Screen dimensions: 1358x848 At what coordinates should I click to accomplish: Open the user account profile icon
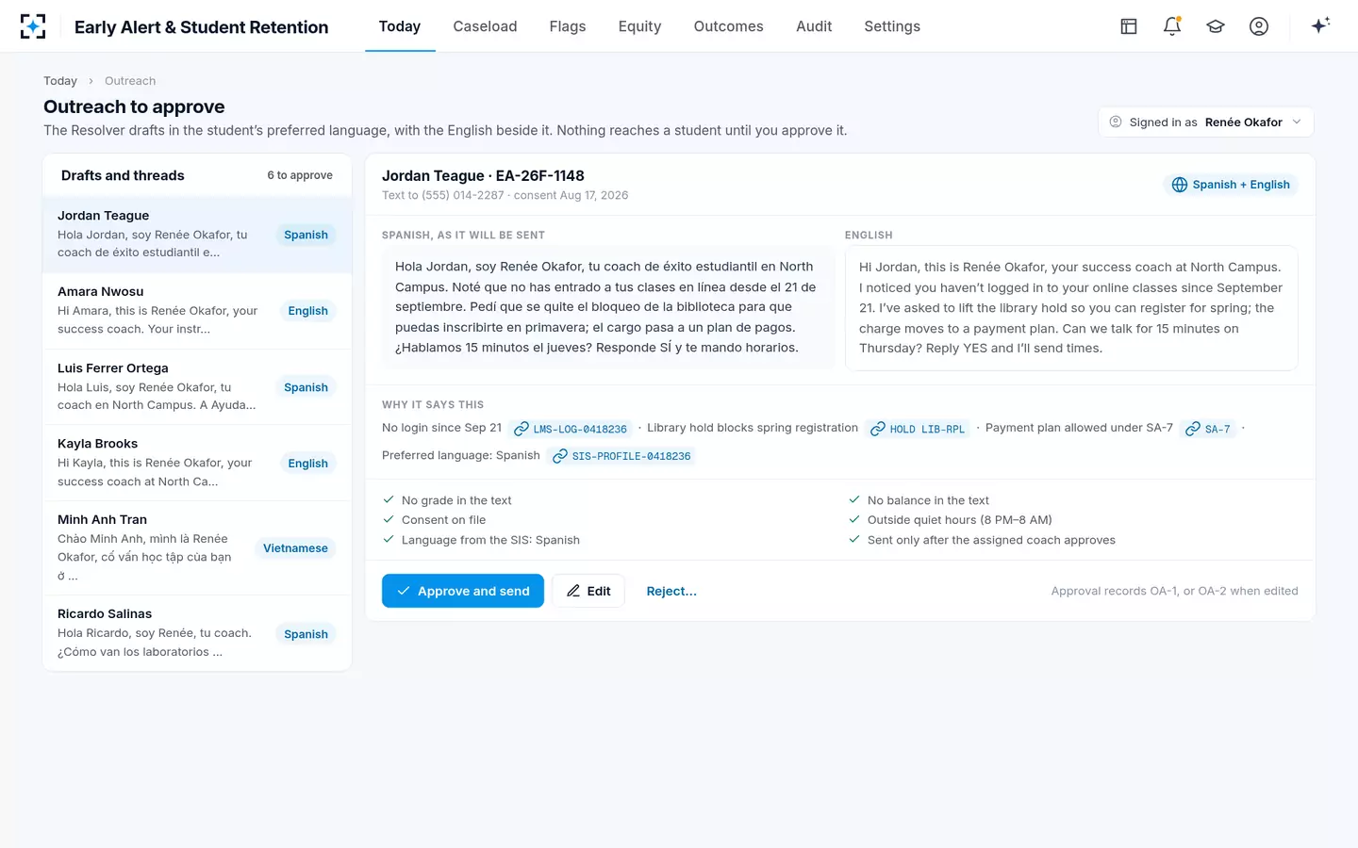click(x=1259, y=26)
